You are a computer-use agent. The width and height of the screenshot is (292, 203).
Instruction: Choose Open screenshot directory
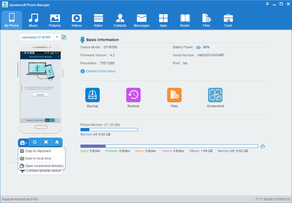pyautogui.click(x=42, y=166)
